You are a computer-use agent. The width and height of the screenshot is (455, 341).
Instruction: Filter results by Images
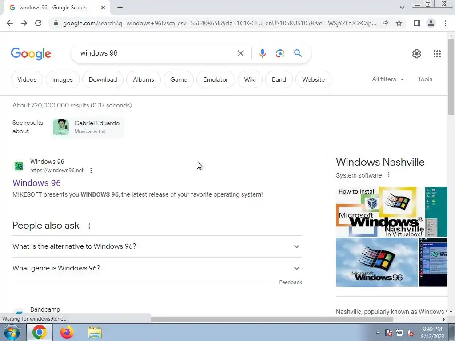tap(62, 79)
